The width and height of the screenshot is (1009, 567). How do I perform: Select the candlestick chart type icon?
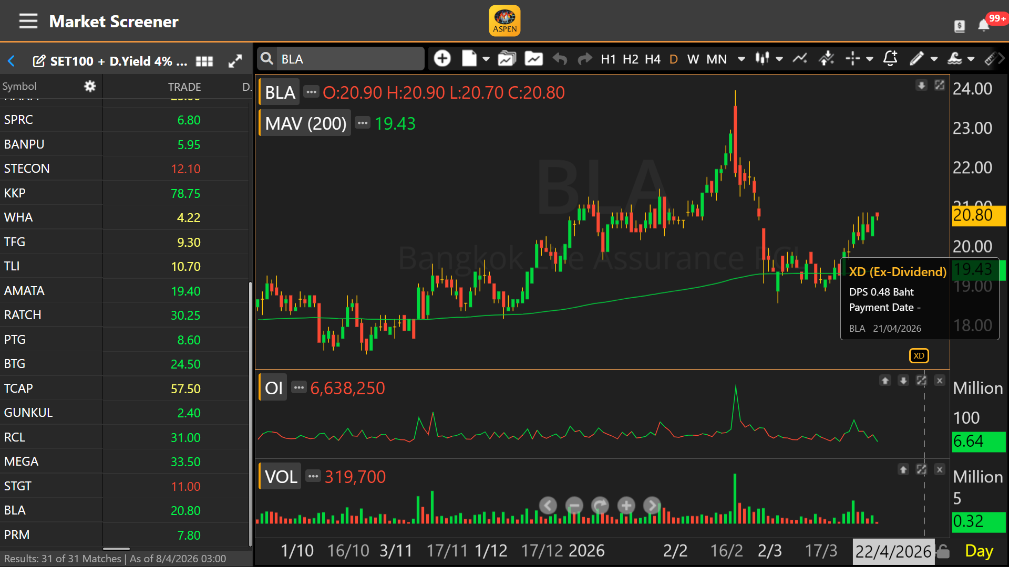tap(762, 59)
